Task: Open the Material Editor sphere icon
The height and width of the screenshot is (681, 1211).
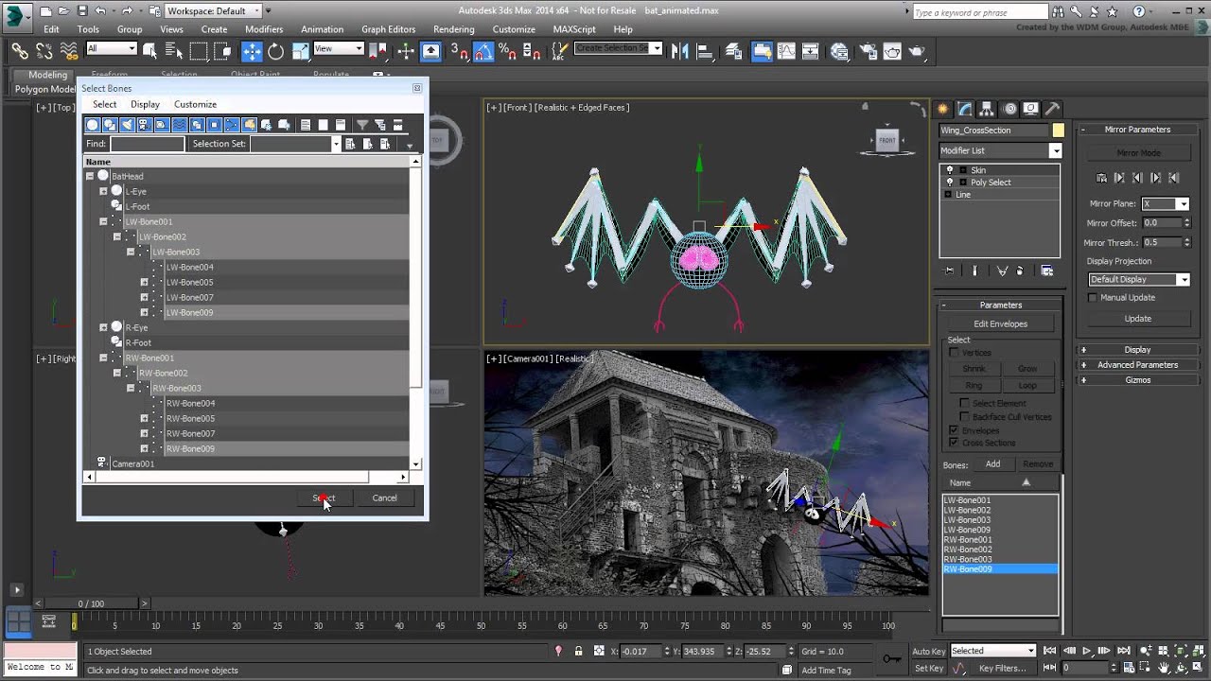Action: point(839,51)
